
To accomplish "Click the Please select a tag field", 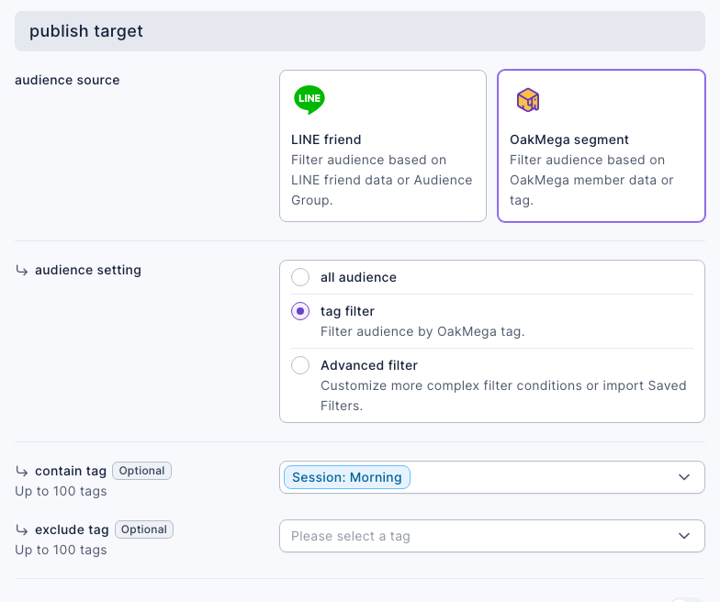I will click(x=492, y=536).
